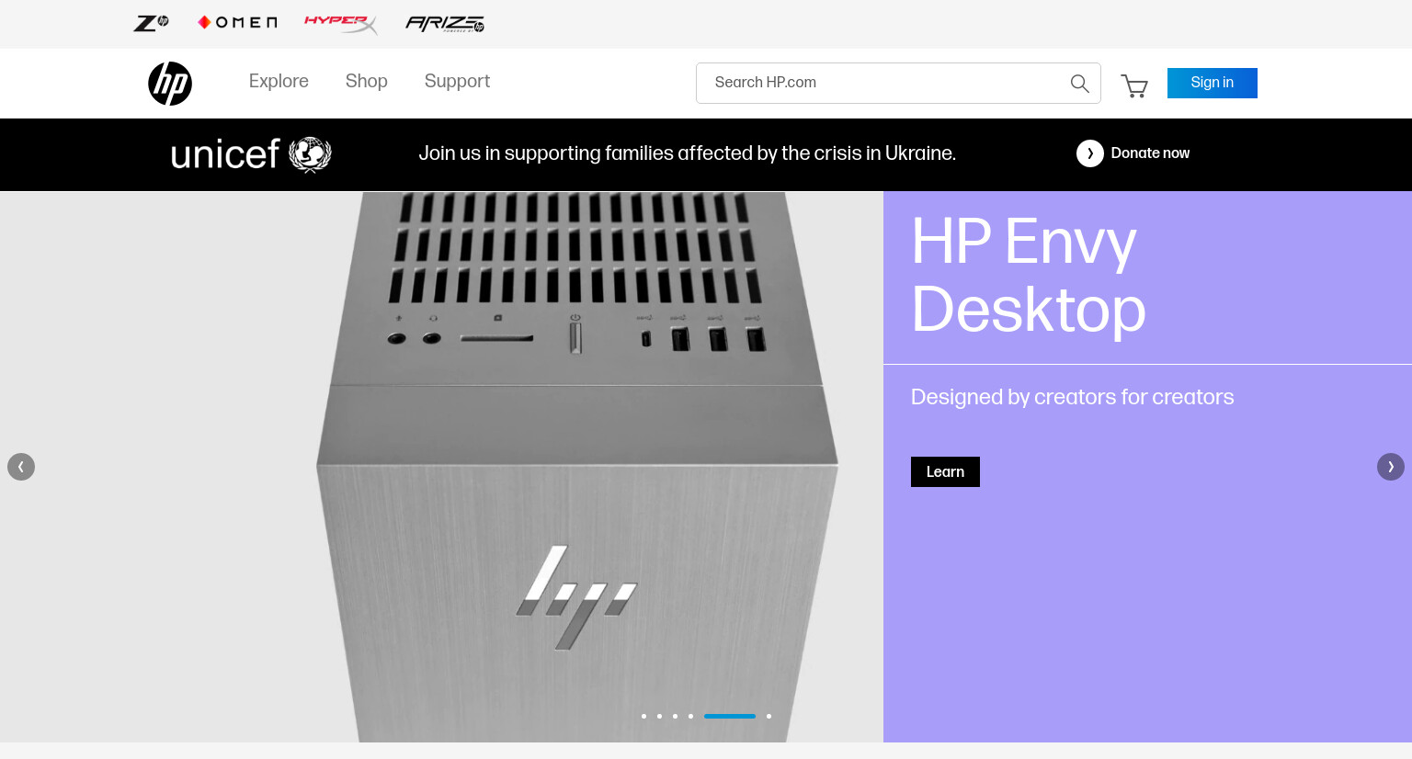
Task: Show next carousel slide
Action: 1391,467
